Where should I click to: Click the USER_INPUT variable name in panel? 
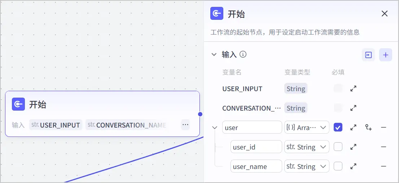pos(242,89)
